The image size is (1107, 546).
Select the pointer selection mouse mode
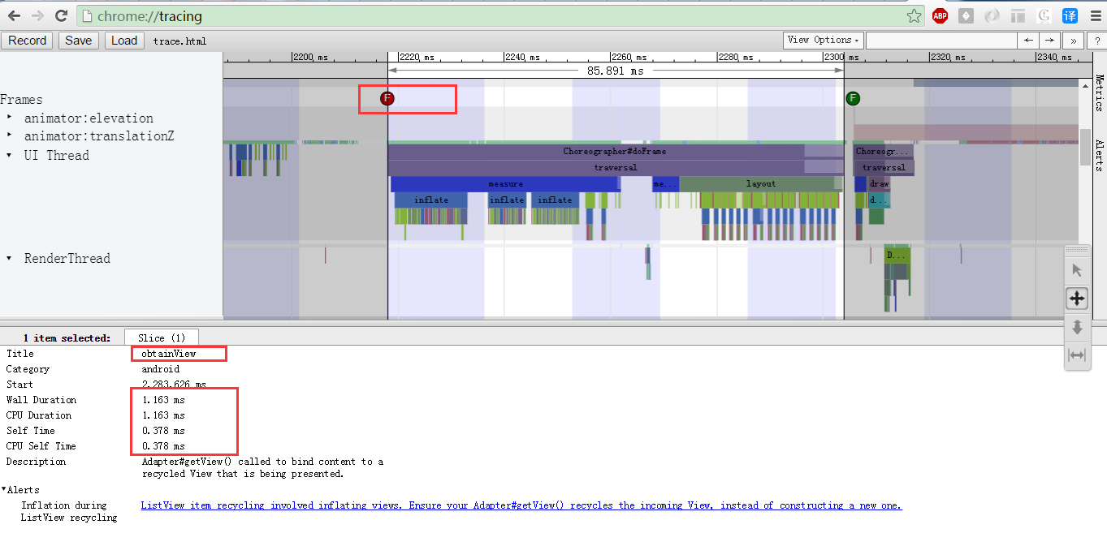coord(1077,270)
